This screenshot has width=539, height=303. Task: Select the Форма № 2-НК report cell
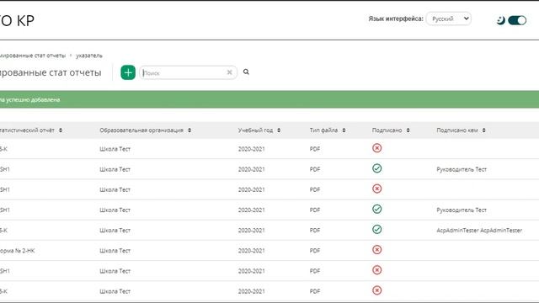pos(17,251)
